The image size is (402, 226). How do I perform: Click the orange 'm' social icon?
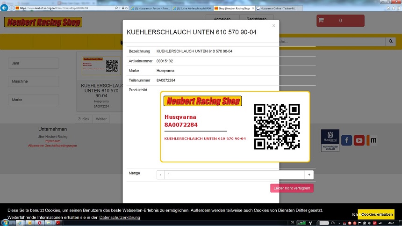(372, 140)
